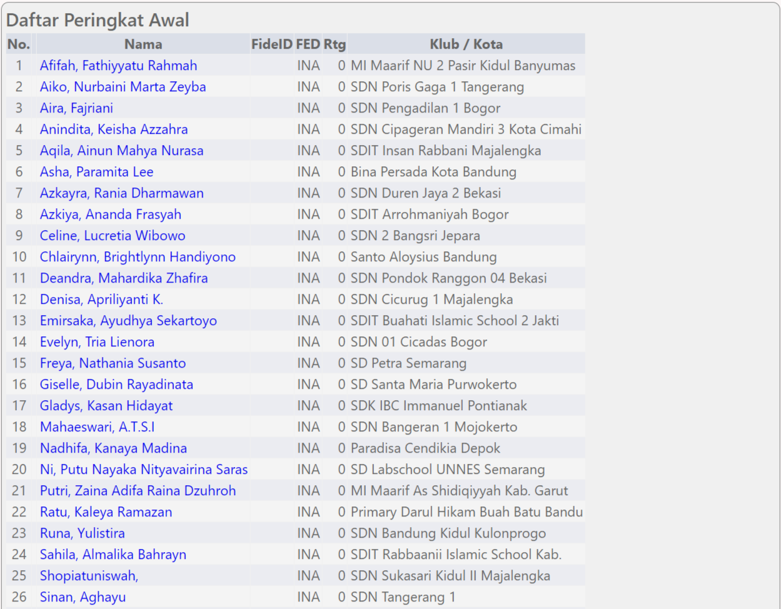Select Freya, Nathania Susanto player

pyautogui.click(x=113, y=363)
